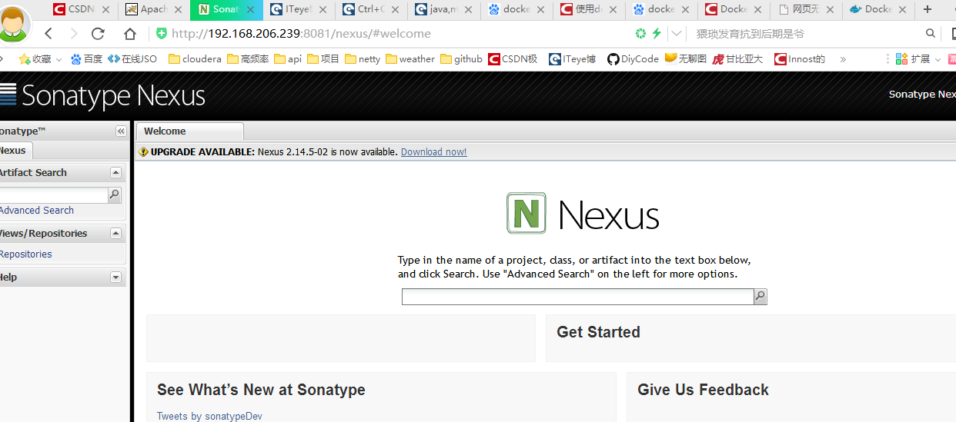956x422 pixels.
Task: Open the github bookmark folder
Action: (462, 59)
